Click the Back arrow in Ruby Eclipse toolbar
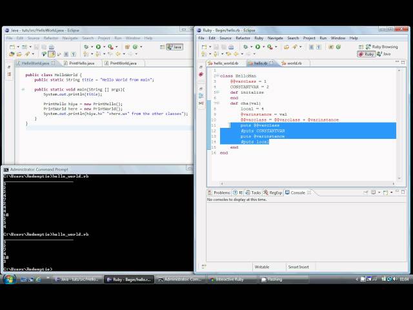This screenshot has width=413, height=310. click(236, 54)
